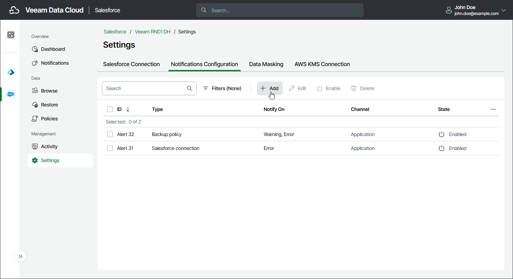Screen dimensions: 513x279
Task: Click Enabled state text for Alert 32
Action: [x=458, y=134]
